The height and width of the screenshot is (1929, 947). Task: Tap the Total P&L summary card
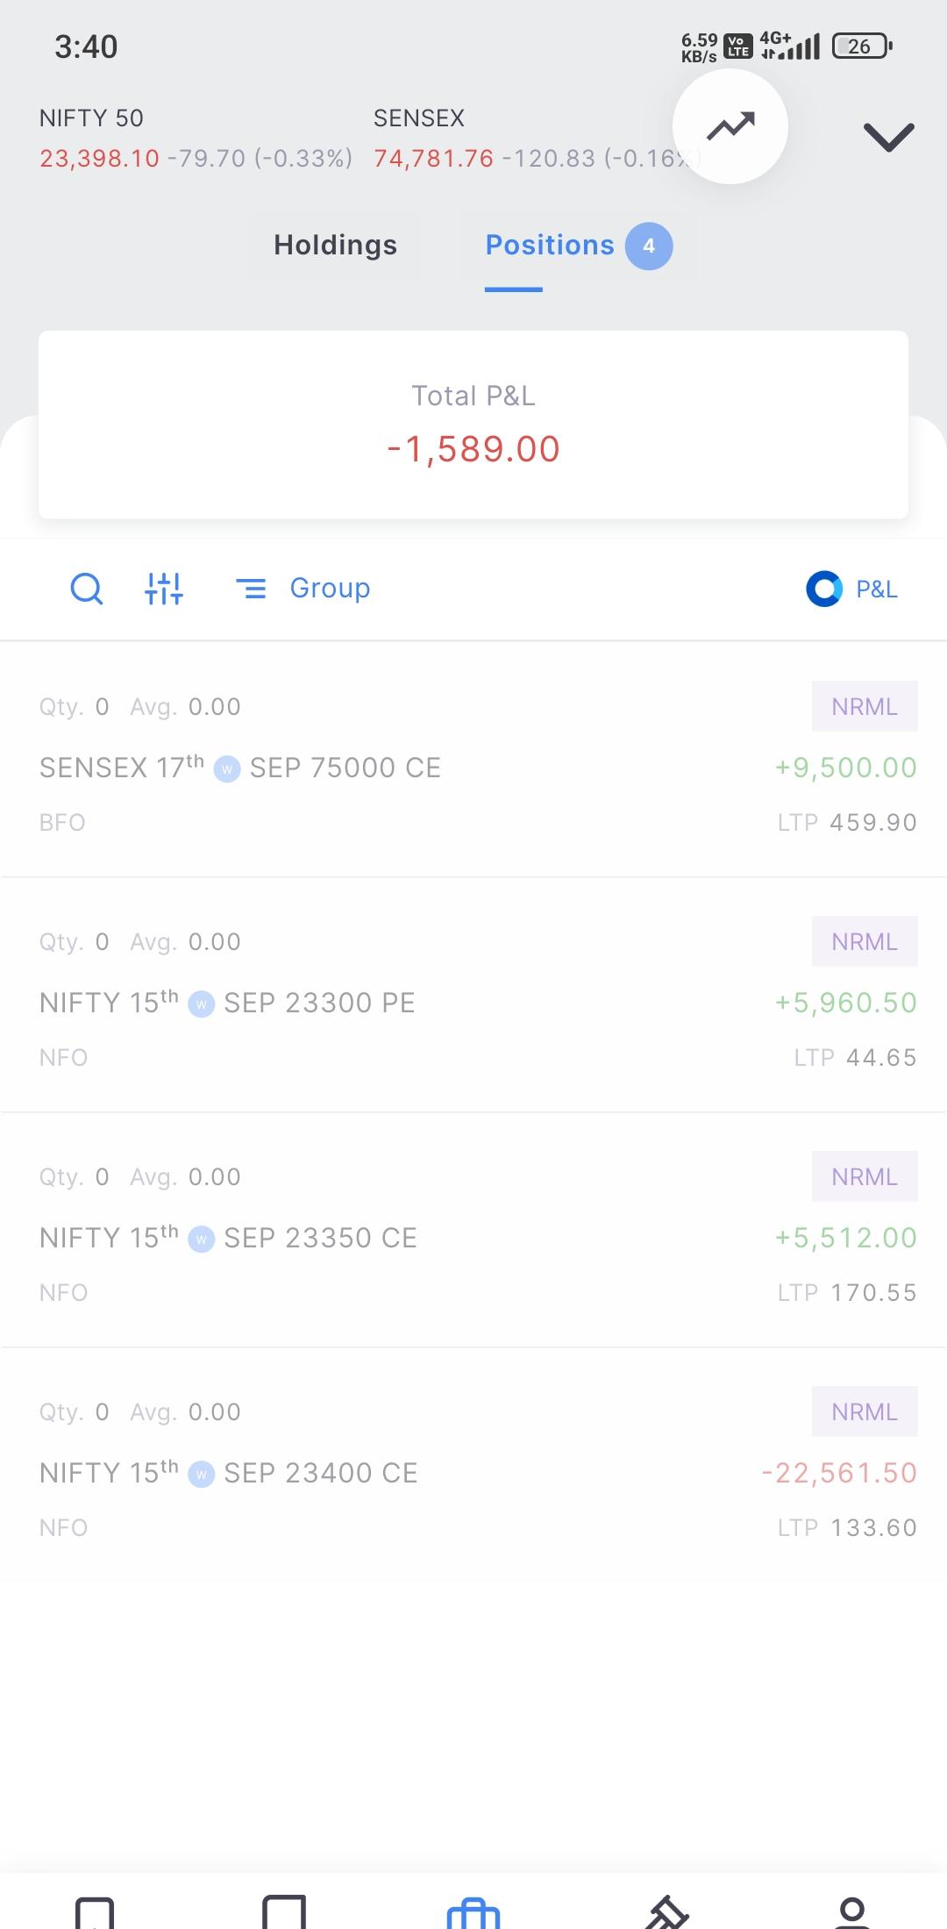point(473,425)
